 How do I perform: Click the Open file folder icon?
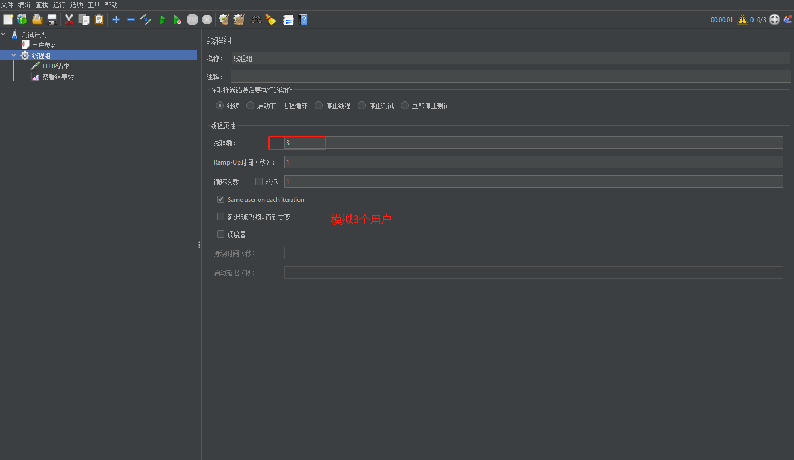[x=37, y=19]
